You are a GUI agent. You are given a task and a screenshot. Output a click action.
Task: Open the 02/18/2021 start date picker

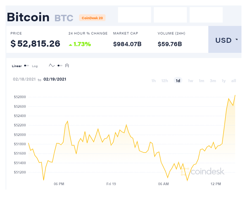pos(24,79)
